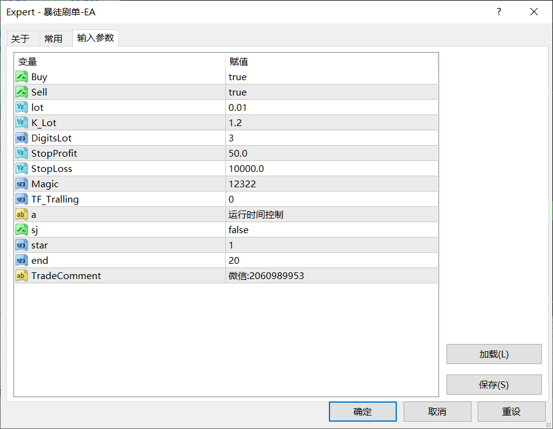This screenshot has width=553, height=429.
Task: Click the integer icon beside Magic
Action: (21, 184)
